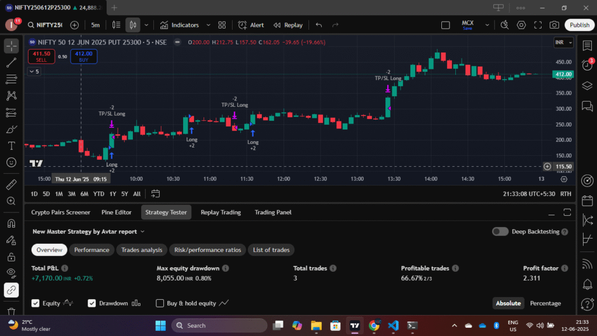Select the Text annotation tool
Screen dimensions: 597x336
tap(12, 146)
